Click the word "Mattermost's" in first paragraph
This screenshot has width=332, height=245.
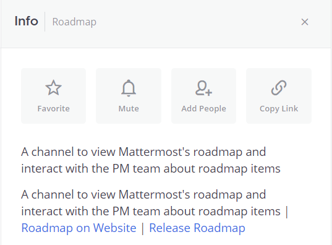pos(154,152)
